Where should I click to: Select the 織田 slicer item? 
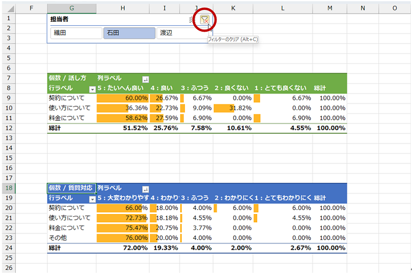pyautogui.click(x=75, y=33)
